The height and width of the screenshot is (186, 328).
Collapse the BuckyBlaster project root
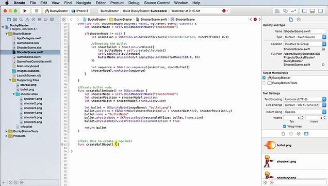pyautogui.click(x=3, y=27)
